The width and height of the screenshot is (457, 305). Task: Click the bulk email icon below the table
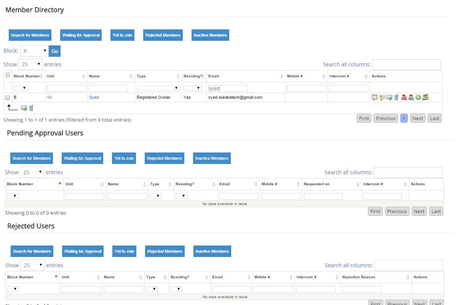point(24,108)
